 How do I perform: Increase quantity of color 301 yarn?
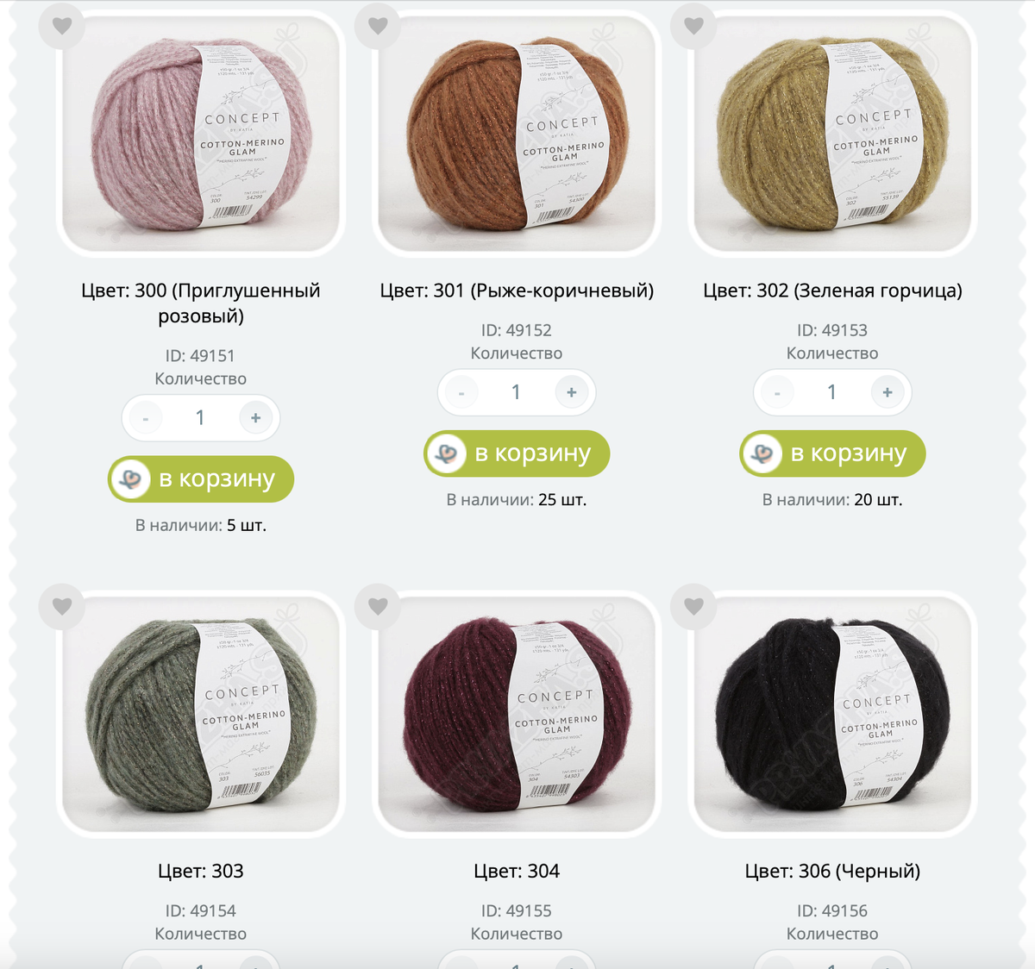(x=572, y=392)
